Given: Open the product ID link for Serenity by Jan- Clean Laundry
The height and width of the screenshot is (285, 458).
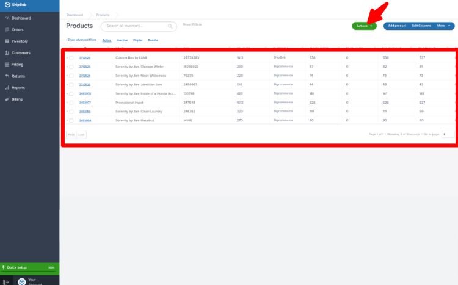Looking at the screenshot, I should (85, 112).
